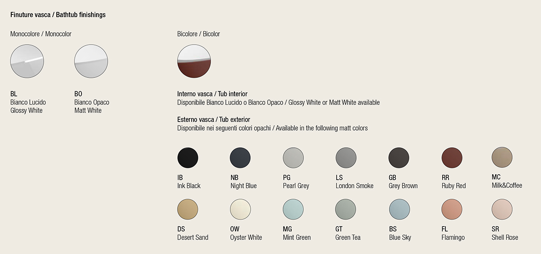Select the Blue Sky swatch
The image size is (541, 254).
pos(399,209)
